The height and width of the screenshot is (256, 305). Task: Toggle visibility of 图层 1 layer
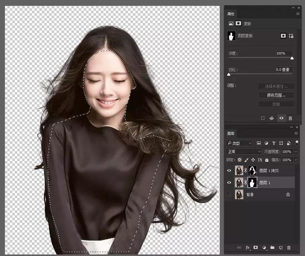point(229,183)
